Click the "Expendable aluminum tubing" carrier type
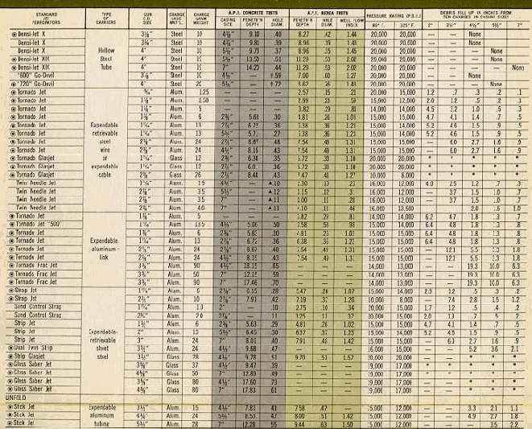This screenshot has width=532, height=429. tap(102, 415)
